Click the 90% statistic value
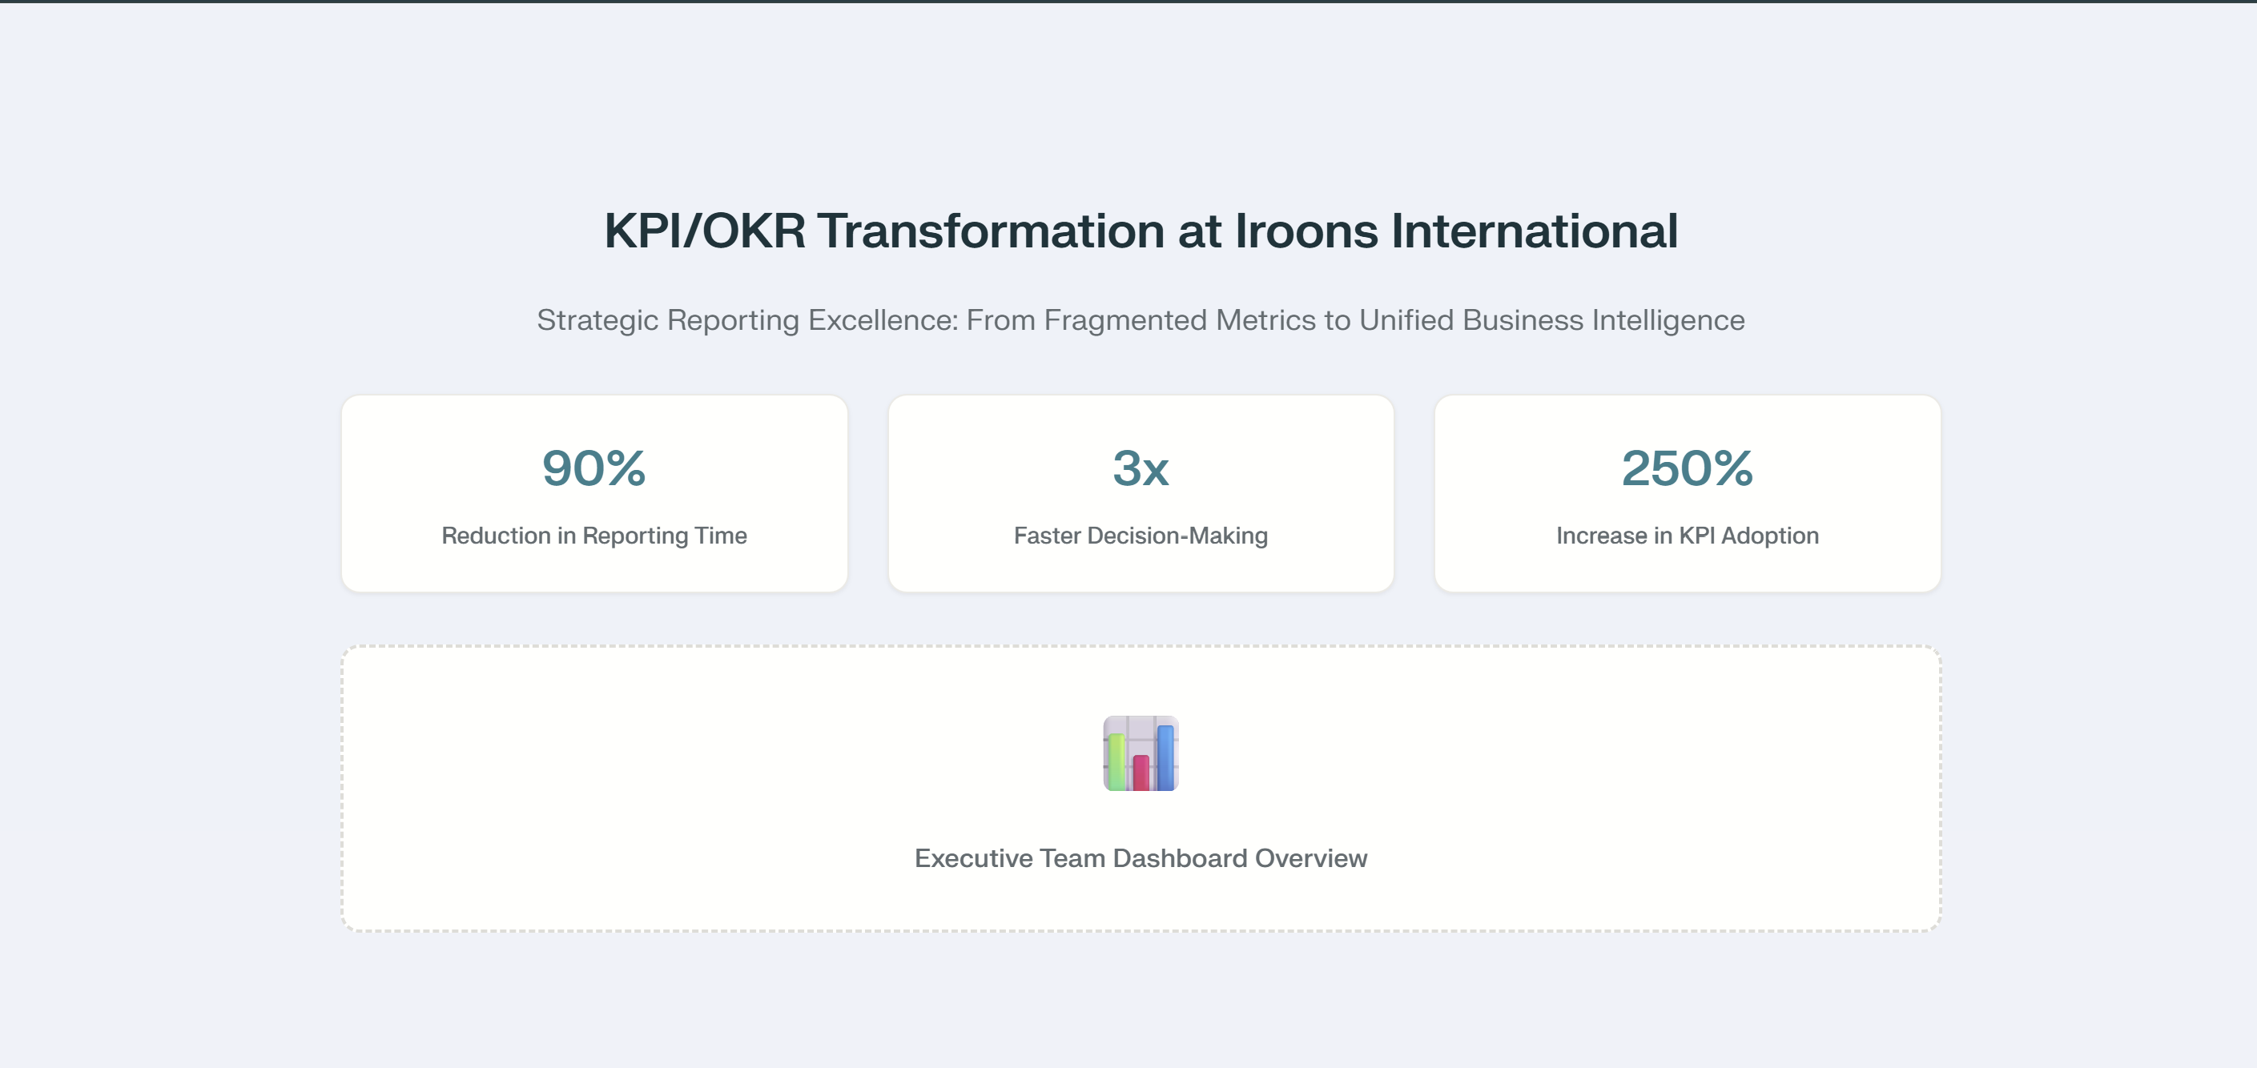 point(594,468)
